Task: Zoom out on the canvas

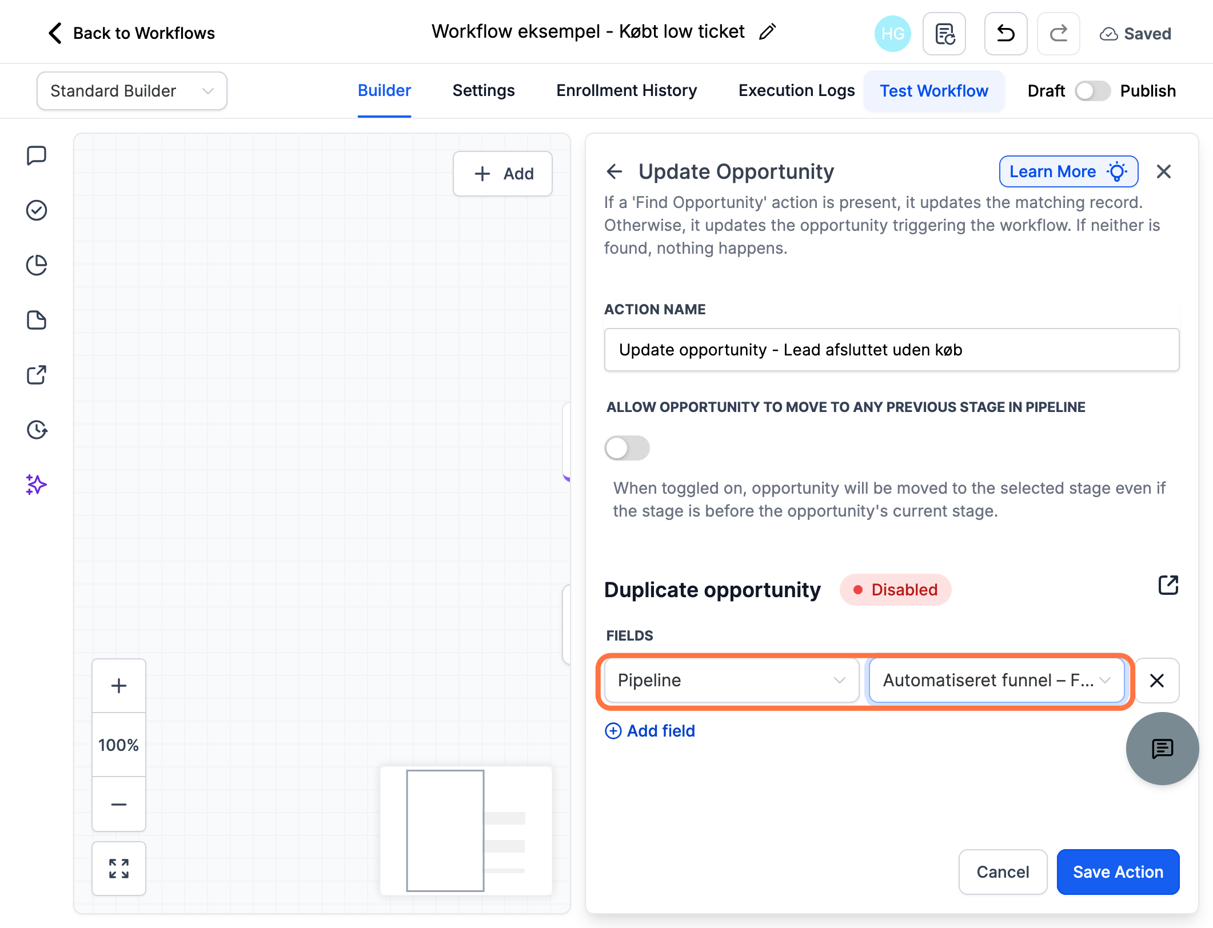Action: [119, 804]
